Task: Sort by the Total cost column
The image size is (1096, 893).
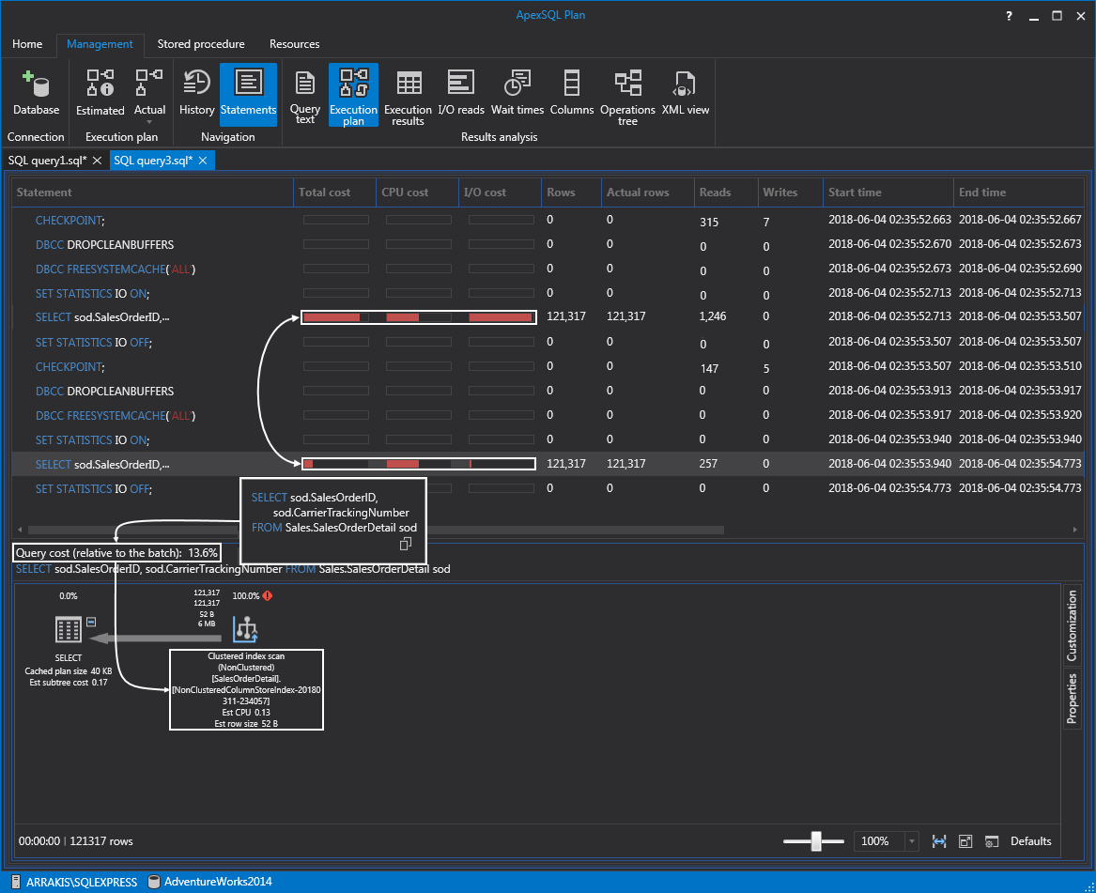Action: [335, 192]
